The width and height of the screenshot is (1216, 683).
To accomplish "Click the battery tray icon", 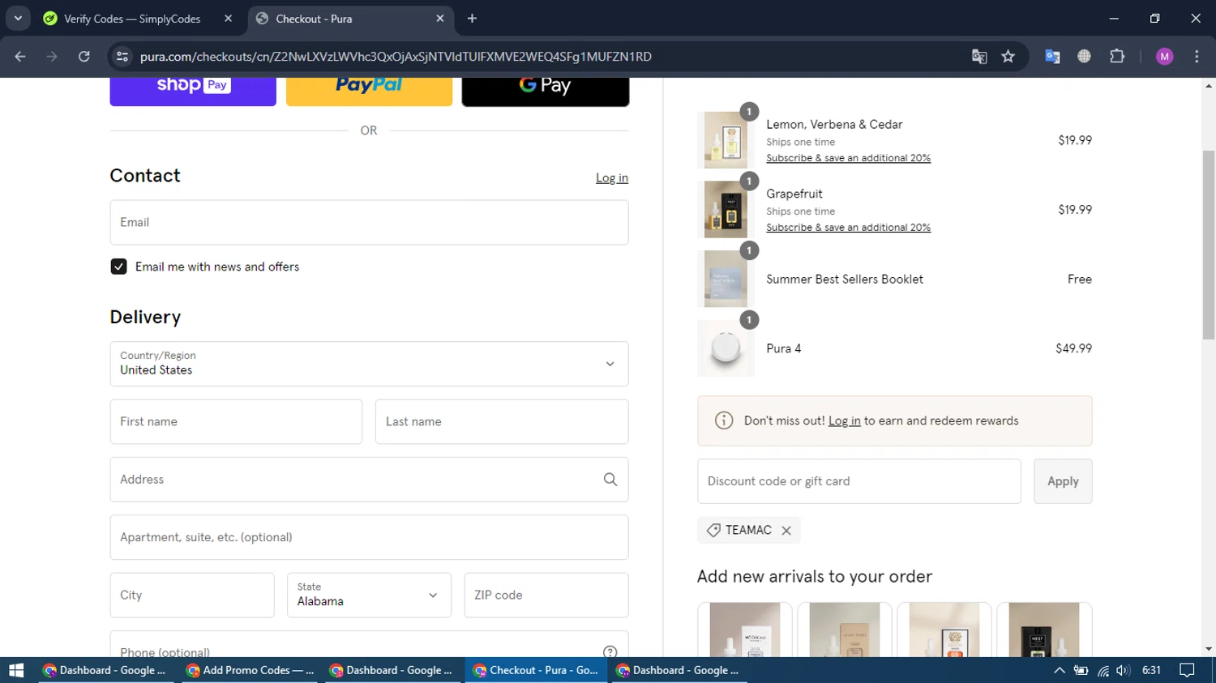I will coord(1081,670).
